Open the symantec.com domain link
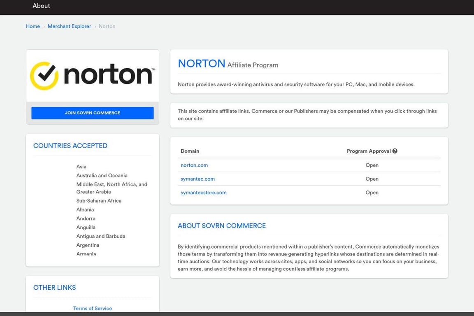 click(x=197, y=179)
